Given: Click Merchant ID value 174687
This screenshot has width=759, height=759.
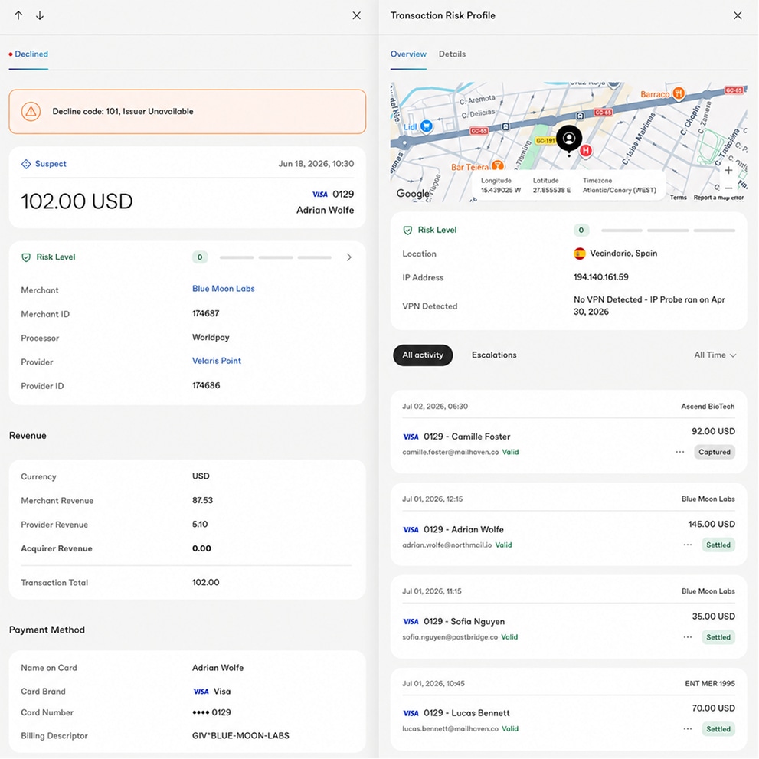Looking at the screenshot, I should (x=206, y=313).
